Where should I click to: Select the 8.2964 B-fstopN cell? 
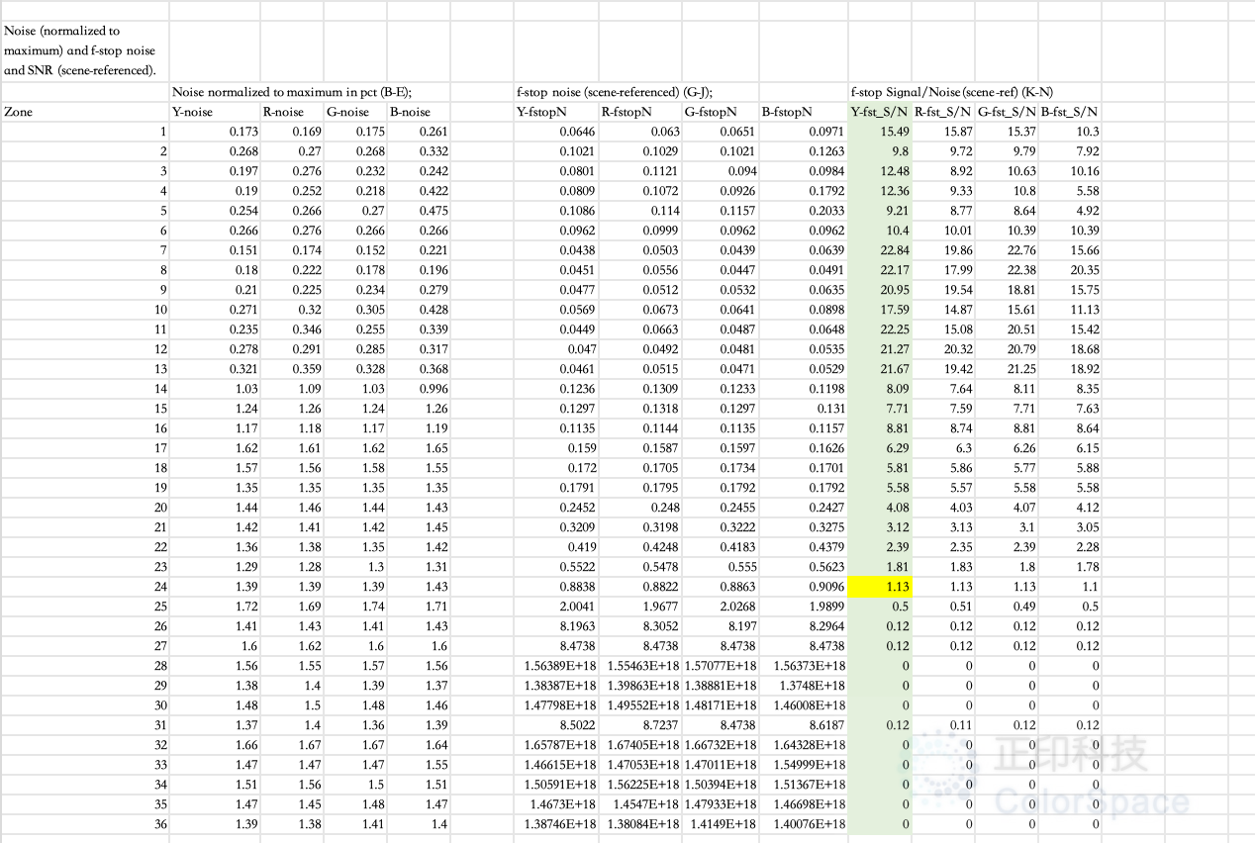pyautogui.click(x=804, y=626)
